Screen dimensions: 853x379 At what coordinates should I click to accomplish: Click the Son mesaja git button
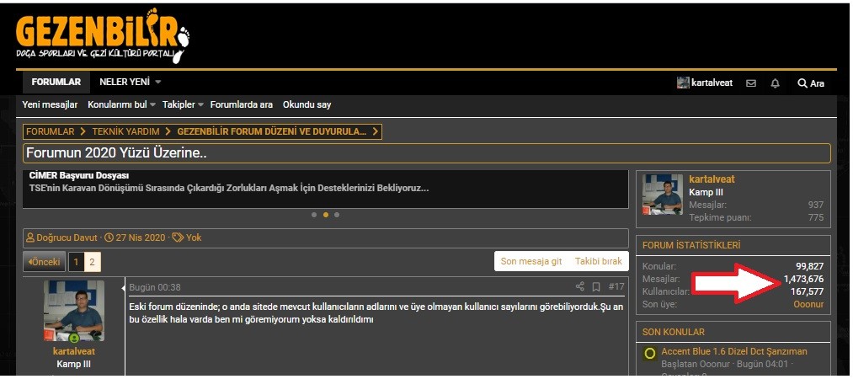(530, 262)
